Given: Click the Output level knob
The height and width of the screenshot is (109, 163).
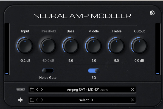Looking at the screenshot, I should tap(139, 46).
